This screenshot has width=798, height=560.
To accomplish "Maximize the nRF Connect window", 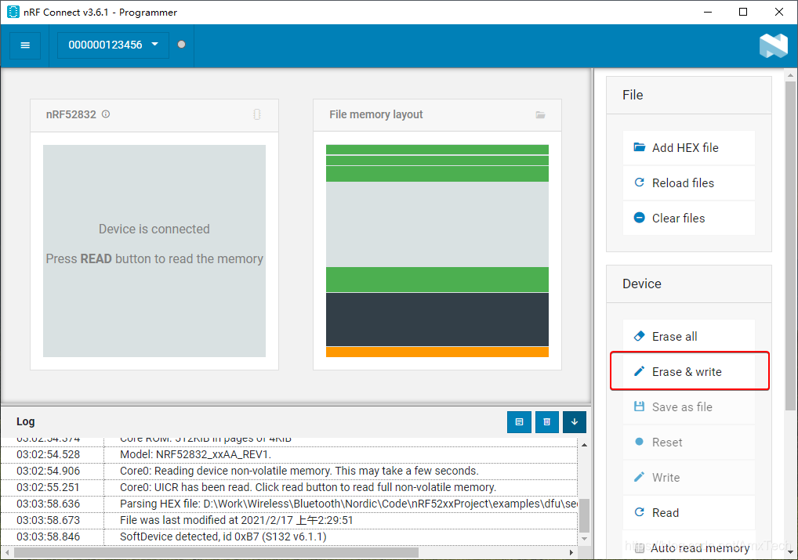I will pos(743,13).
